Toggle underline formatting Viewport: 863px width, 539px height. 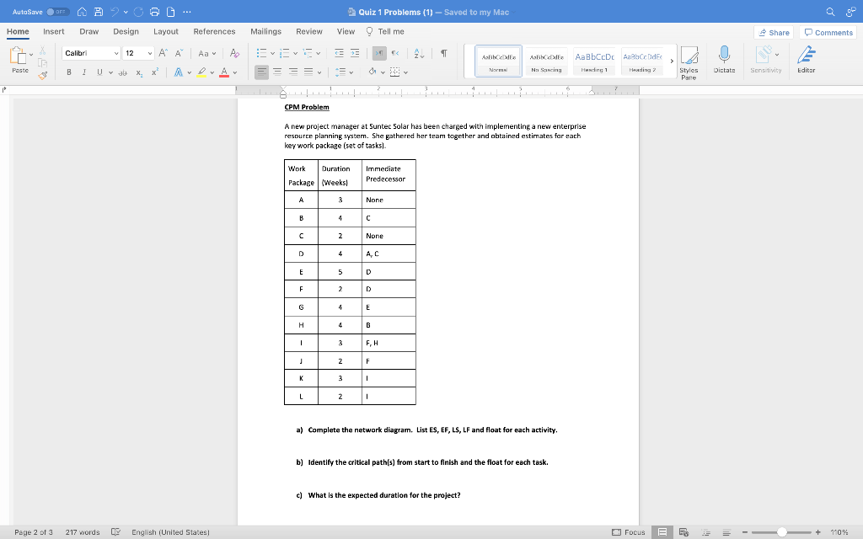[x=99, y=72]
